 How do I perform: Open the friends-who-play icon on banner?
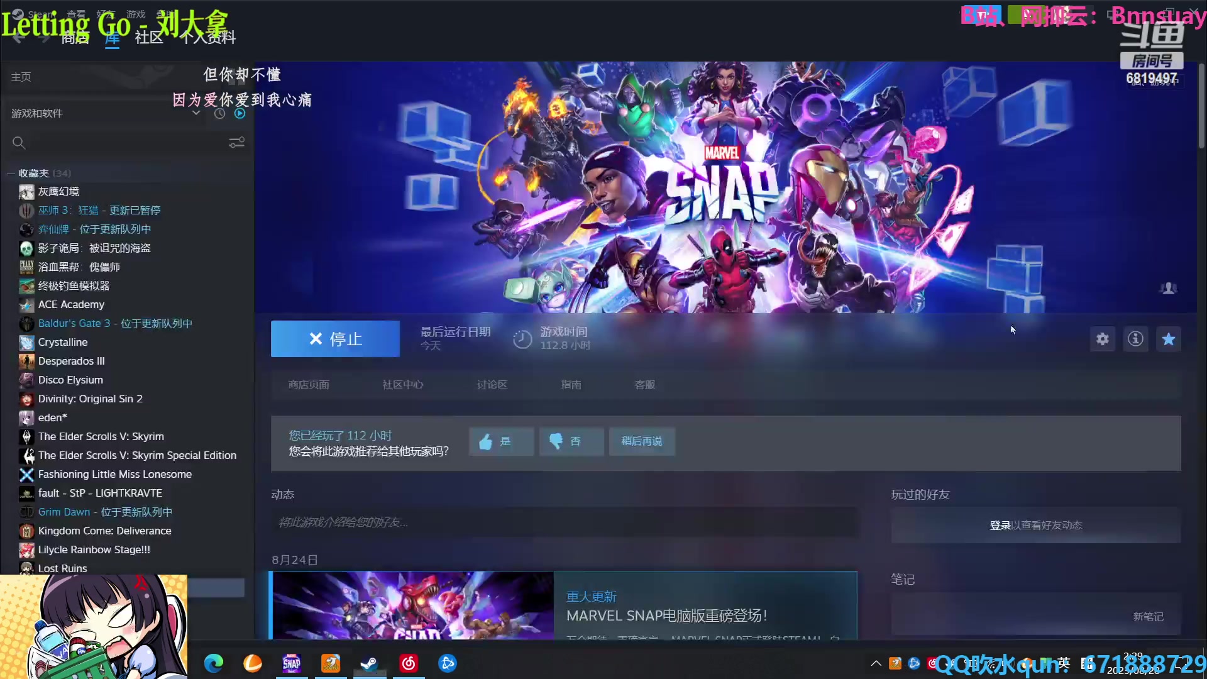(x=1169, y=288)
